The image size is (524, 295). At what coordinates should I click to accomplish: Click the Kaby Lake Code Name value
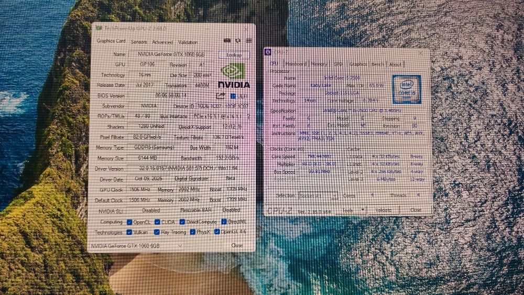pyautogui.click(x=320, y=85)
